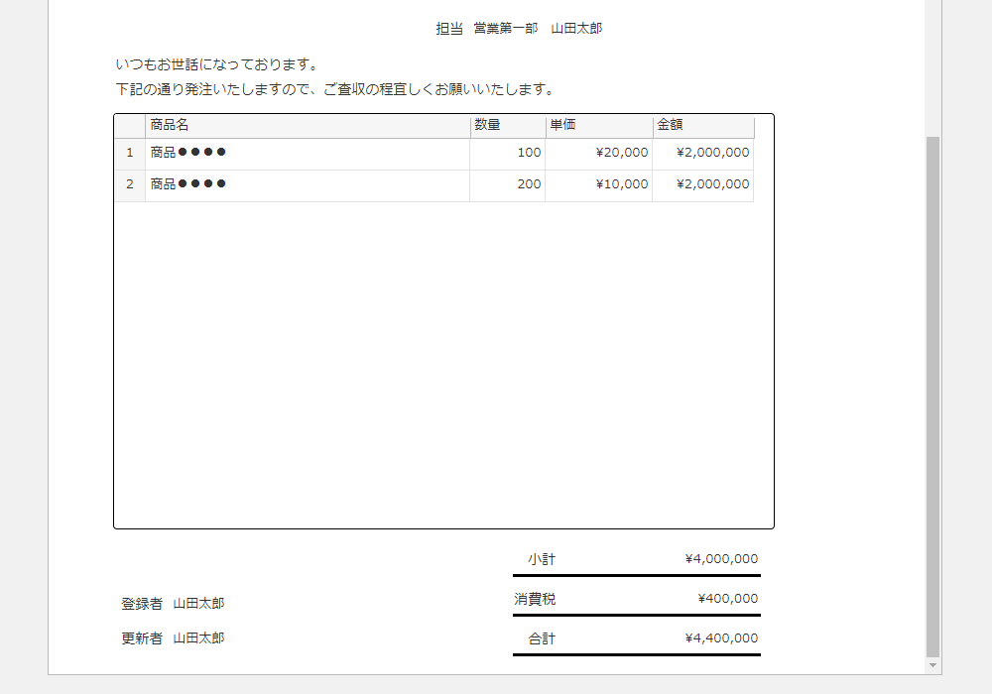Select the quantity cell showing 100
This screenshot has height=694, width=992.
(x=507, y=154)
